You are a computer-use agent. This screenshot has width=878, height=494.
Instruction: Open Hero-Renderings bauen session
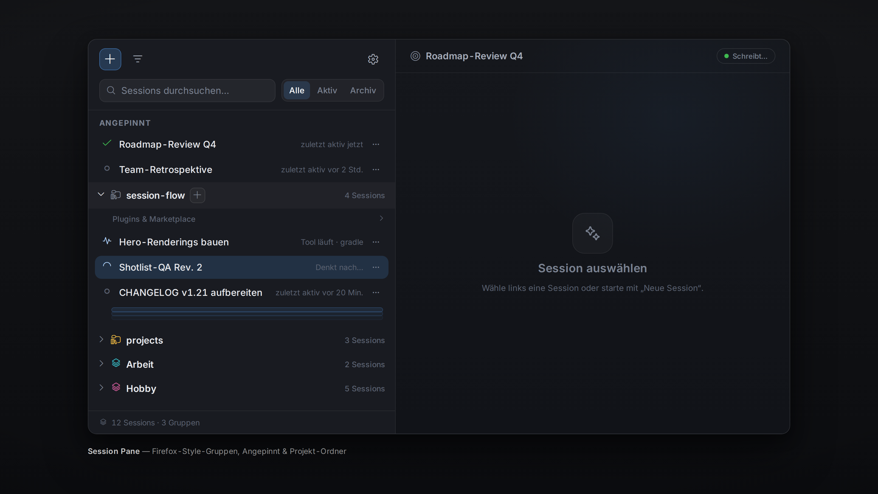242,242
